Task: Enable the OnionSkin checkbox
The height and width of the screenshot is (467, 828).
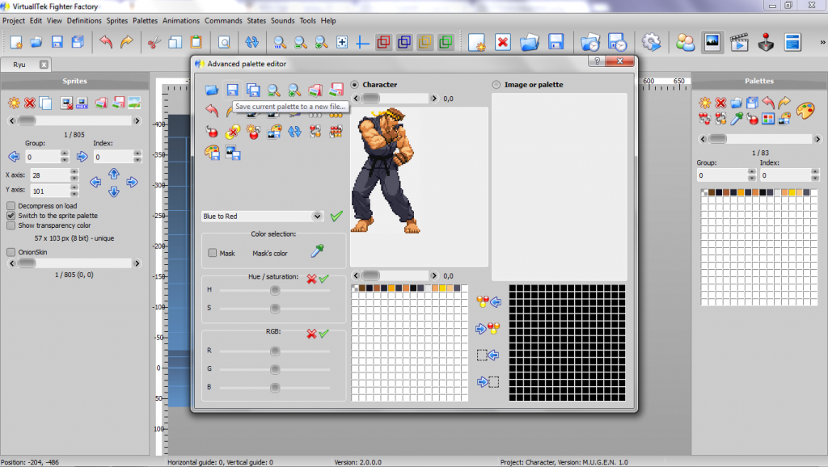Action: (11, 252)
